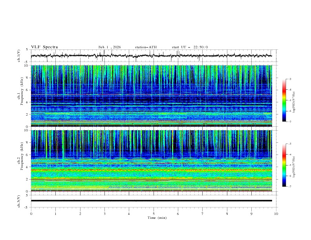
Task: Click the time axis tick label "3"
Action: pos(104,214)
